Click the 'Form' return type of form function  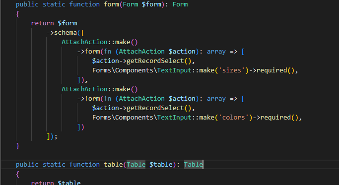(x=180, y=4)
